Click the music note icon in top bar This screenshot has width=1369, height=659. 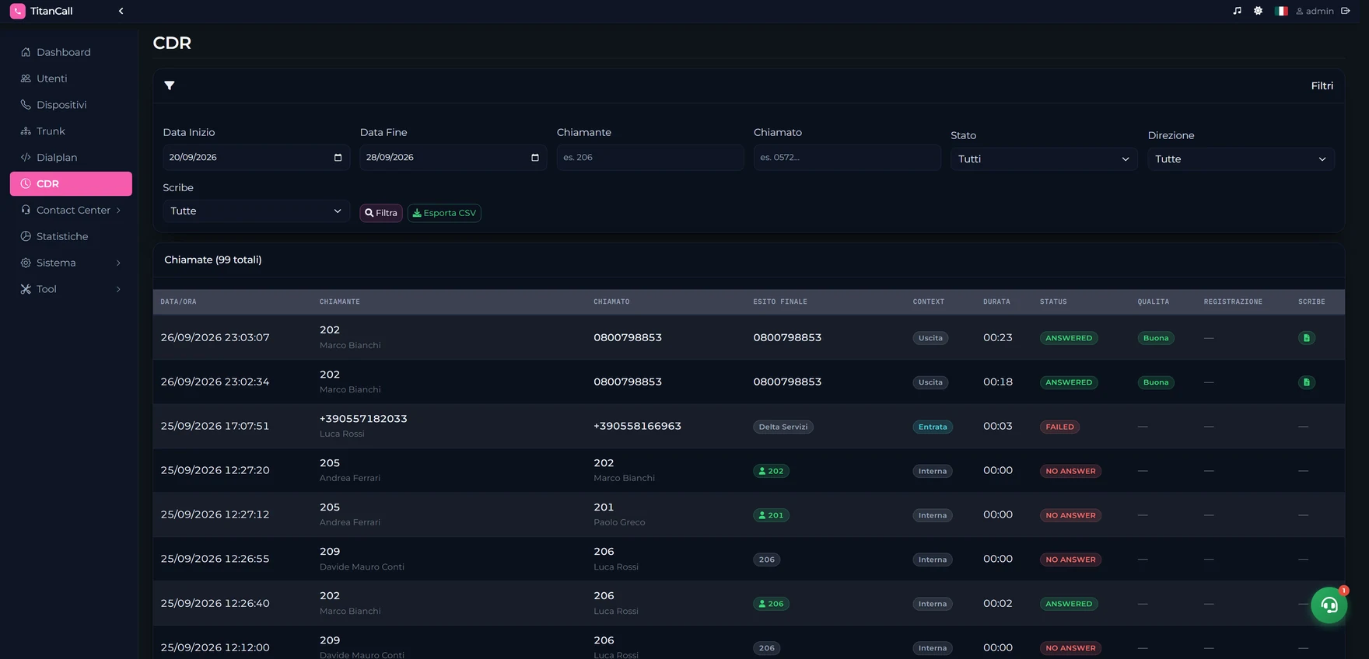(1237, 11)
